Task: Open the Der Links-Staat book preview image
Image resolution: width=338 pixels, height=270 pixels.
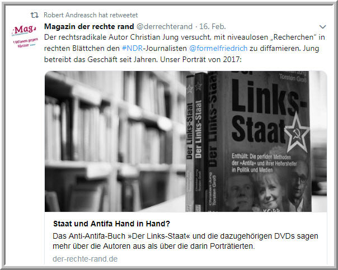Action: click(x=186, y=141)
